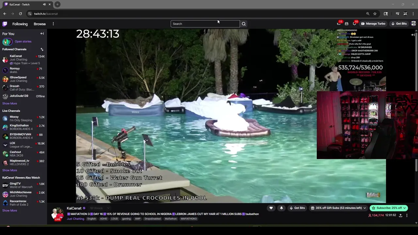418x235 pixels.
Task: Click the live stream video player
Action: coord(231,116)
